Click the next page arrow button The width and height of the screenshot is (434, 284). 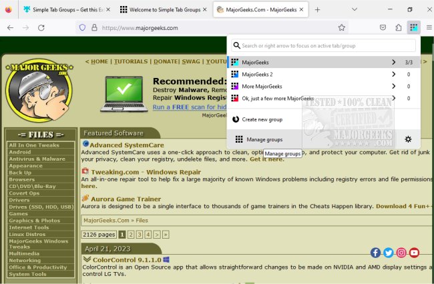tap(157, 235)
